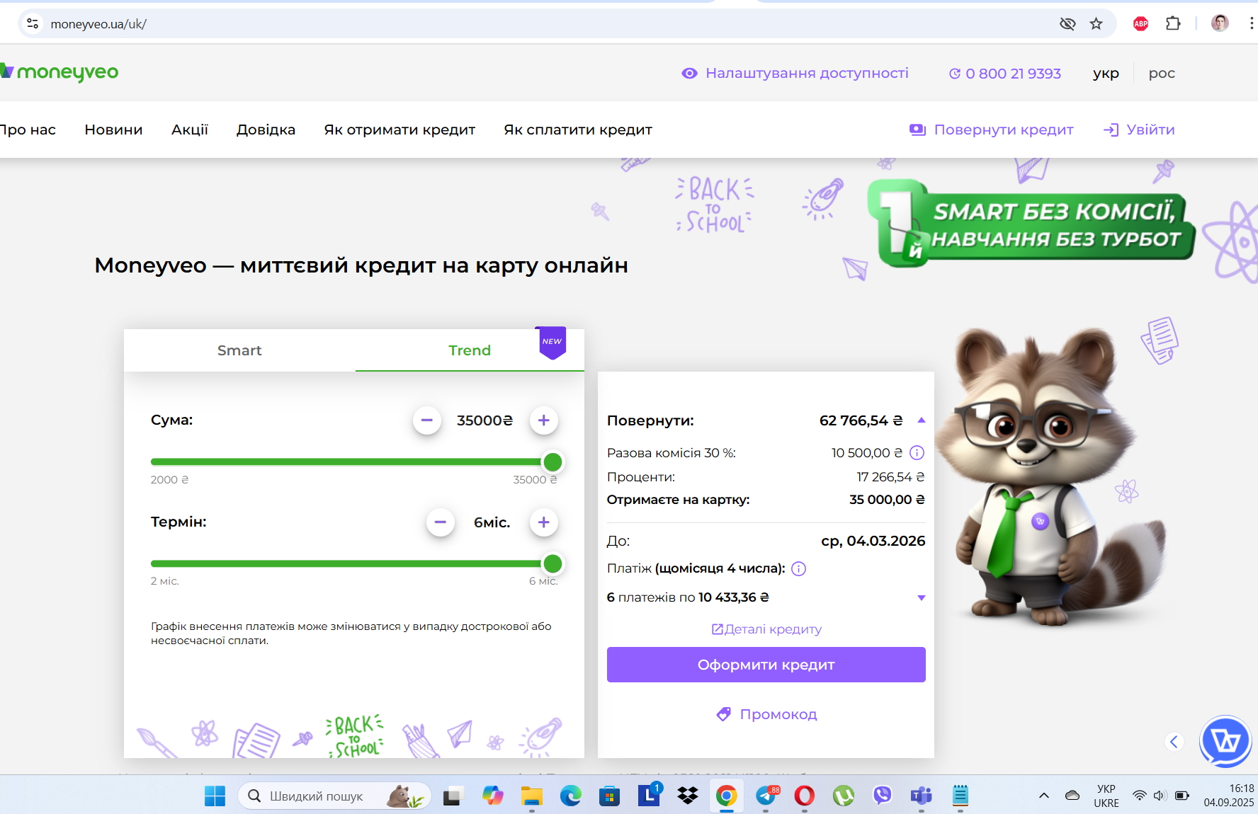Increase the loan term with plus button
Image resolution: width=1258 pixels, height=814 pixels.
pos(544,522)
